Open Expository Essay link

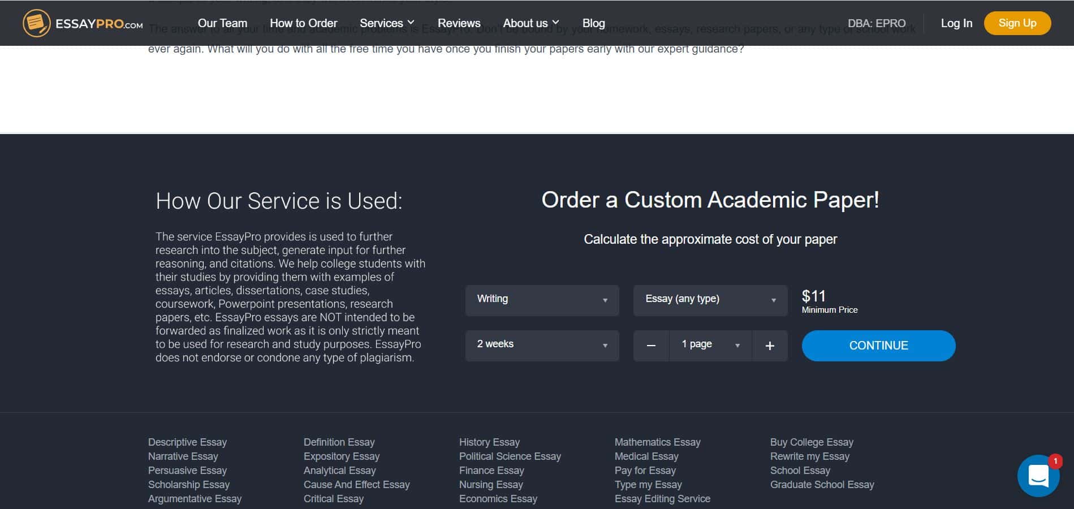(x=342, y=456)
